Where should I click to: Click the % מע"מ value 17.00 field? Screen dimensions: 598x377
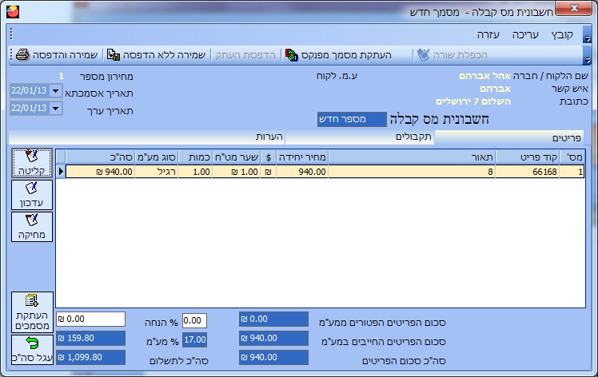tap(194, 339)
